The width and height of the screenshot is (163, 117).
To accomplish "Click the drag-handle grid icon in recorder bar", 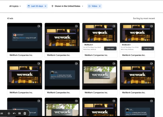I will (x=9, y=113).
